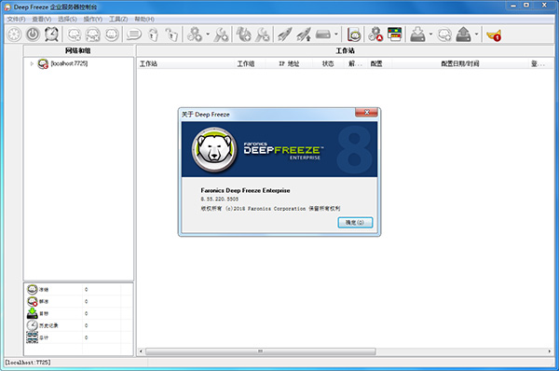Viewport: 559px width, 371px height.
Task: Open the dropdown beside the drive icon
Action: [x=335, y=34]
